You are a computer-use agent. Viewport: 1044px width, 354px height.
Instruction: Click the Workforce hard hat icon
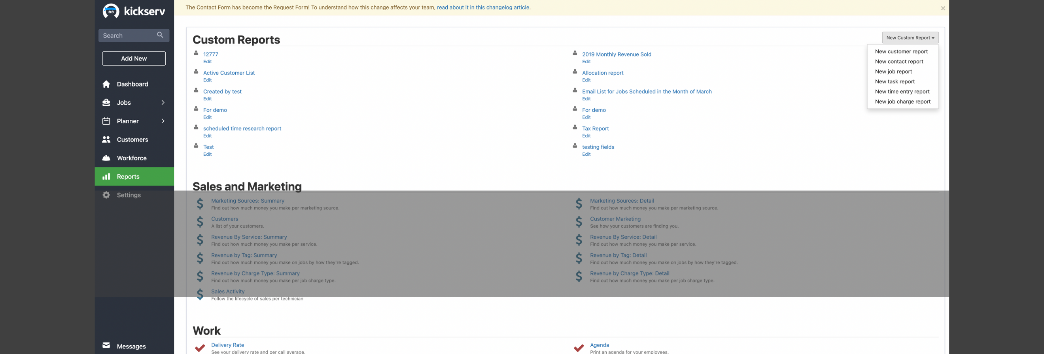106,158
